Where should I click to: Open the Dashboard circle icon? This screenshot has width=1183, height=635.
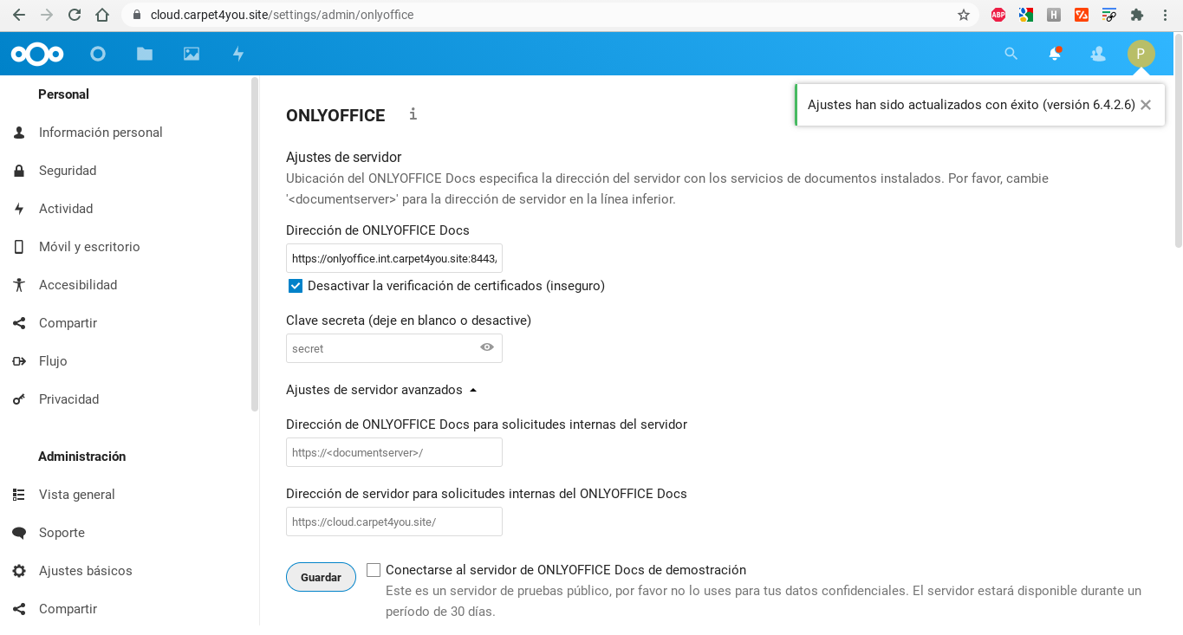point(98,54)
